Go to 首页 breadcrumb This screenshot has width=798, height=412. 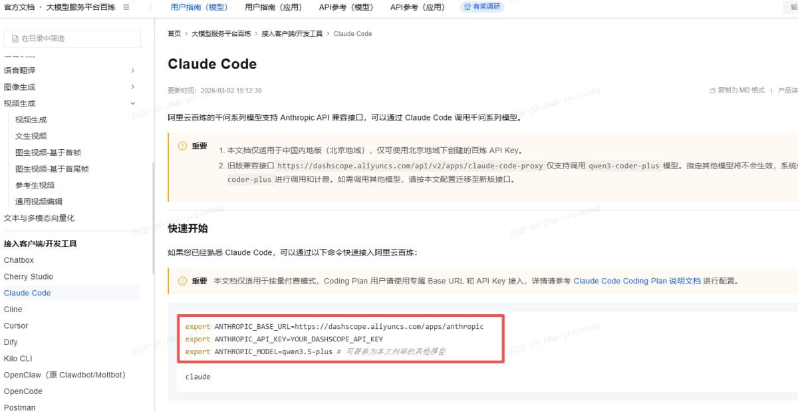(x=174, y=33)
